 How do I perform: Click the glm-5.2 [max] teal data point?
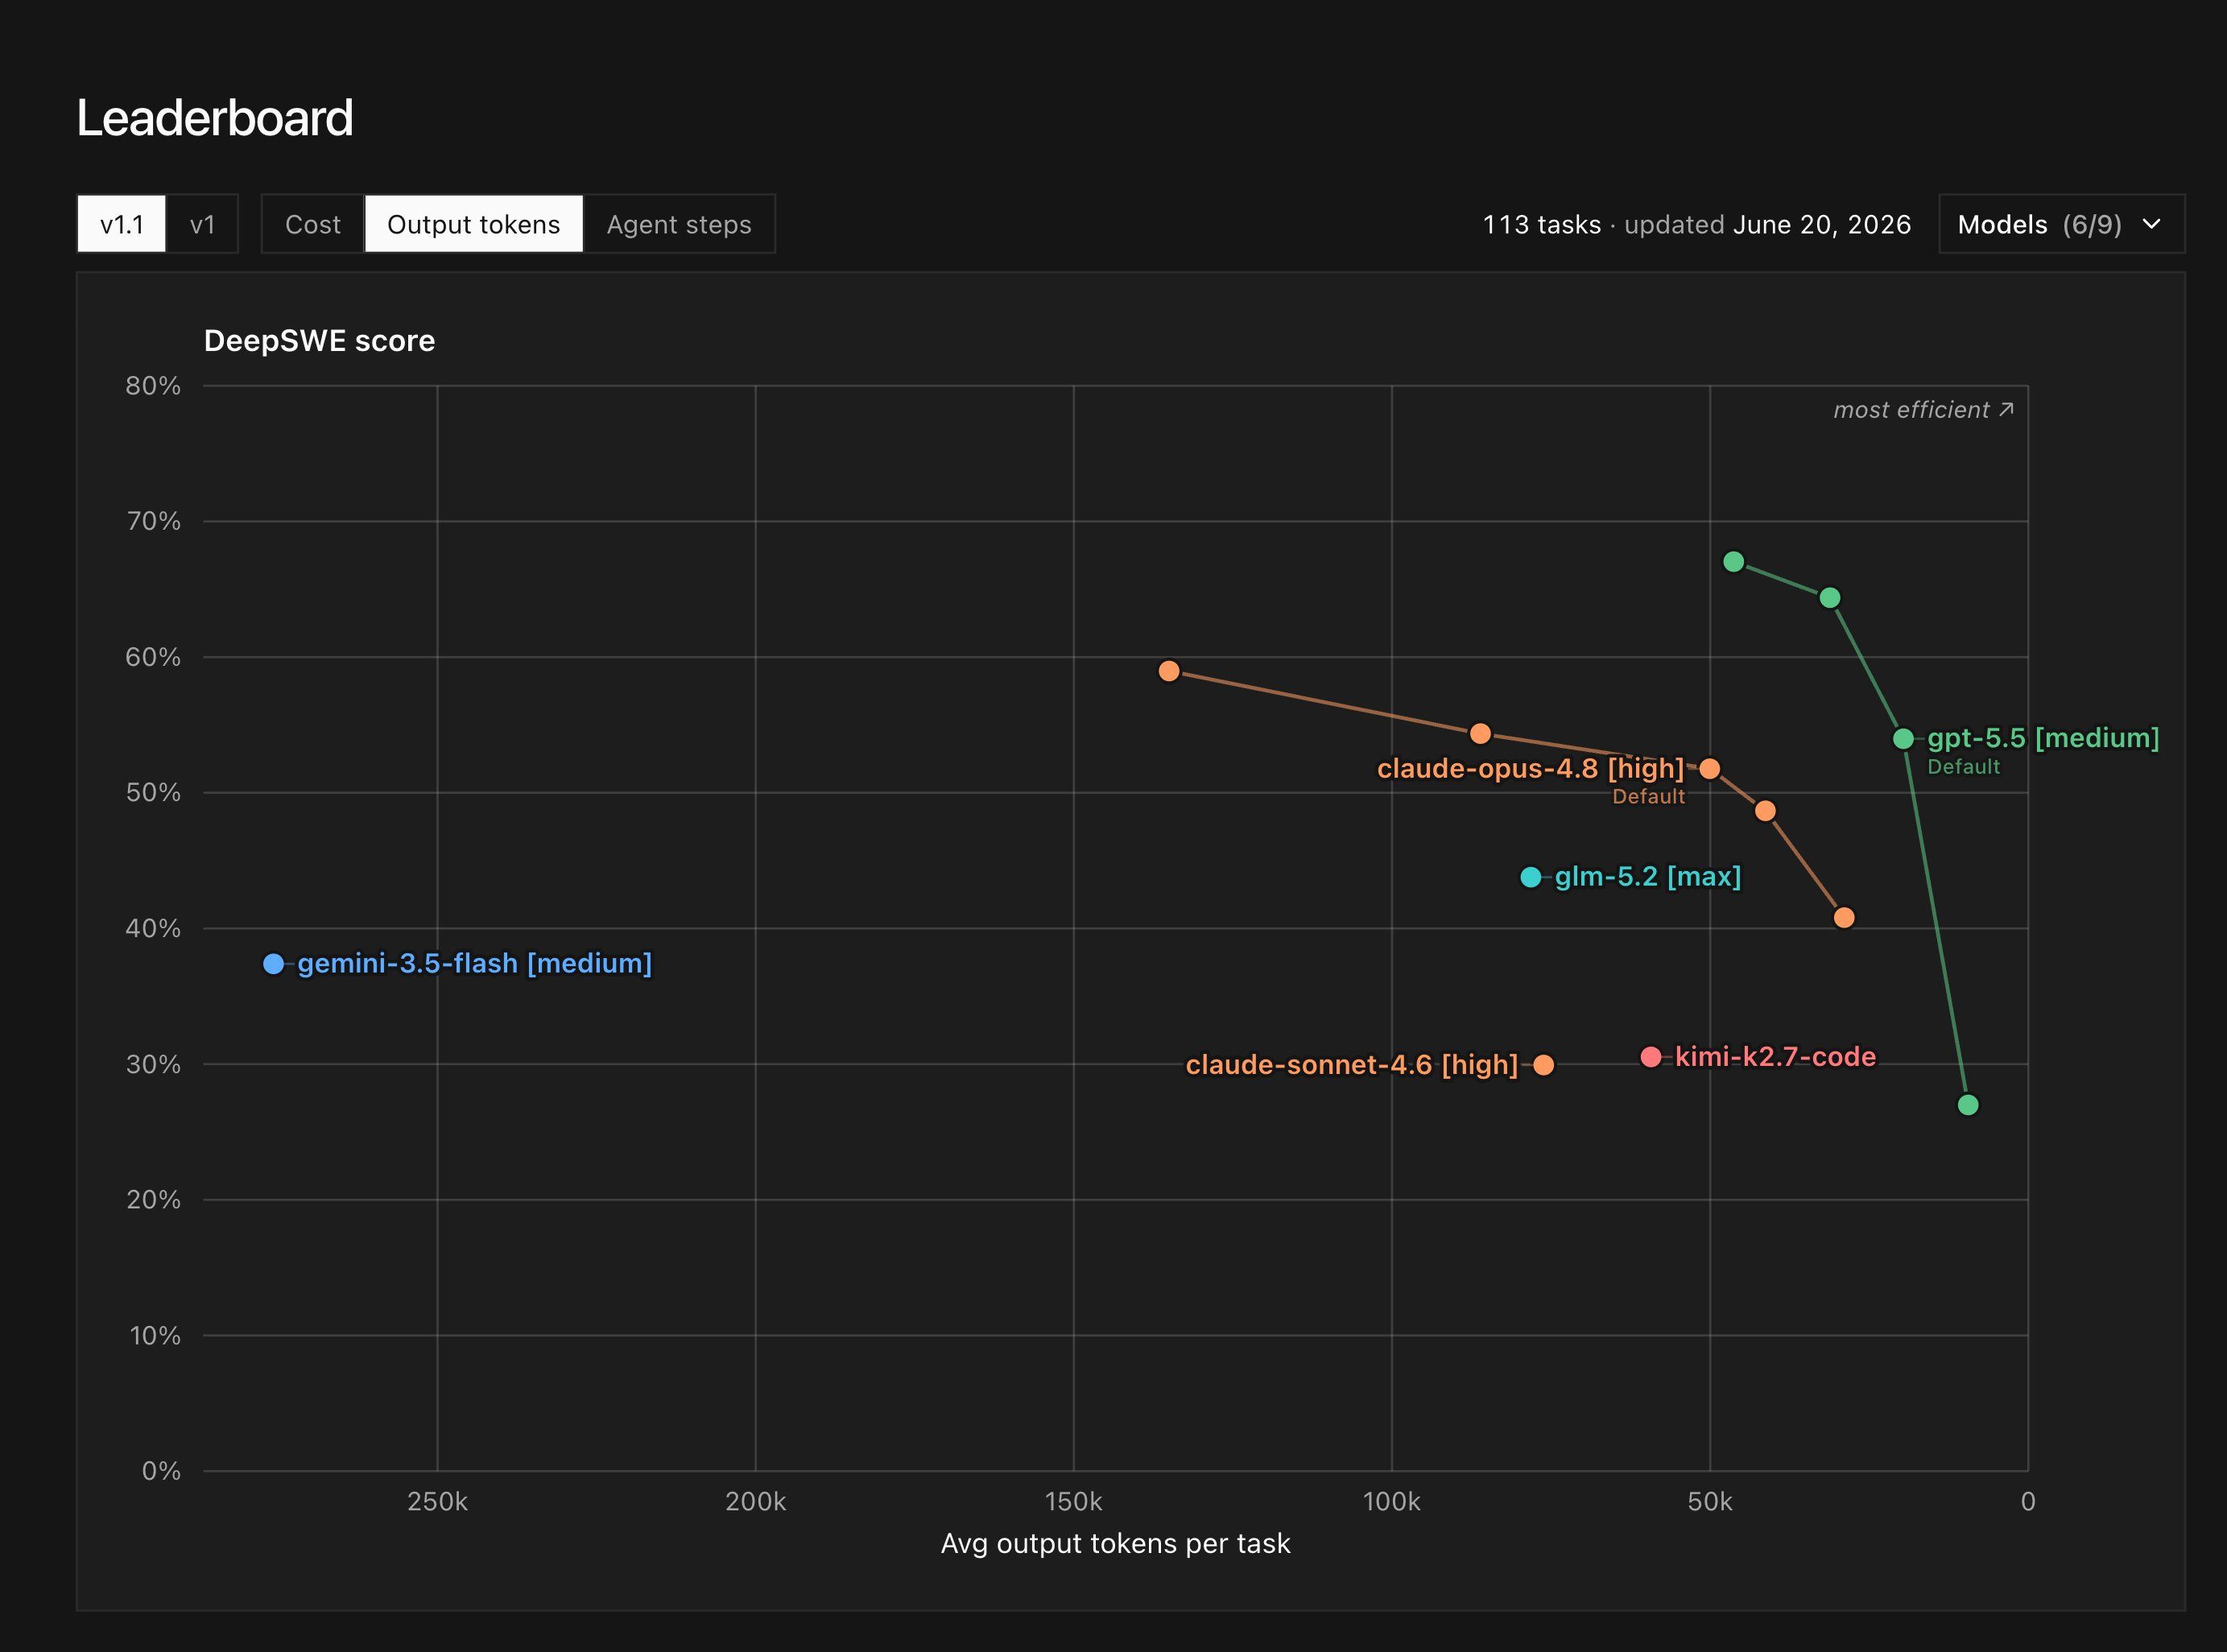(x=1530, y=877)
